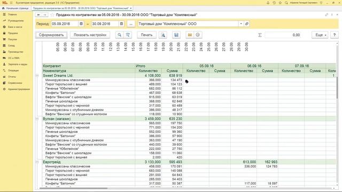Click the end date field 30.09.2016
Image resolution: width=342 pixels, height=192 pixels.
tap(105, 23)
